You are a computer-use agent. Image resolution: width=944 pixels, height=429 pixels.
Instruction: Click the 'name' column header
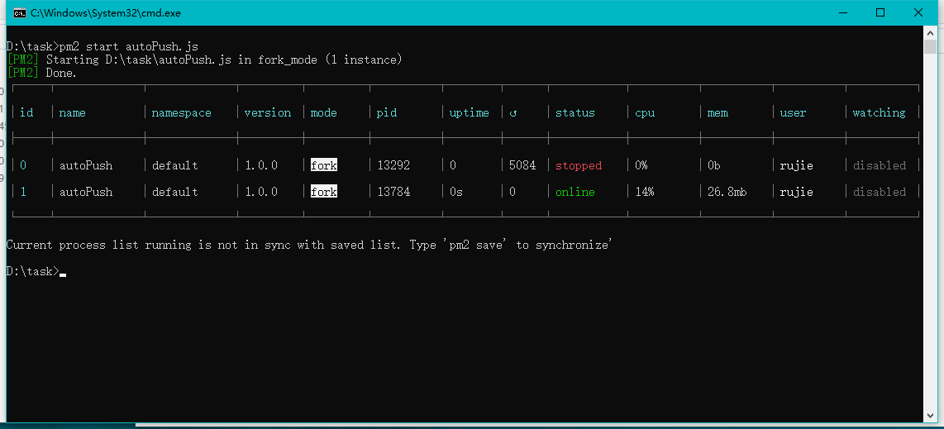pos(72,112)
